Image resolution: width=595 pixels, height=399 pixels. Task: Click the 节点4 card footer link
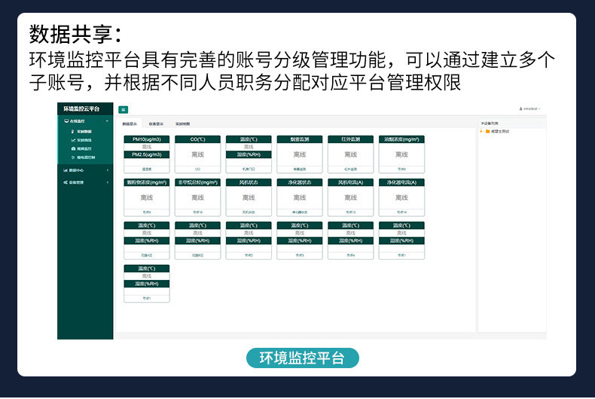click(350, 256)
